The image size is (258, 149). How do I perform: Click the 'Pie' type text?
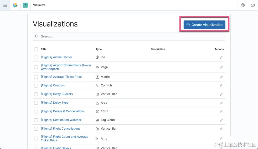pos(103,57)
